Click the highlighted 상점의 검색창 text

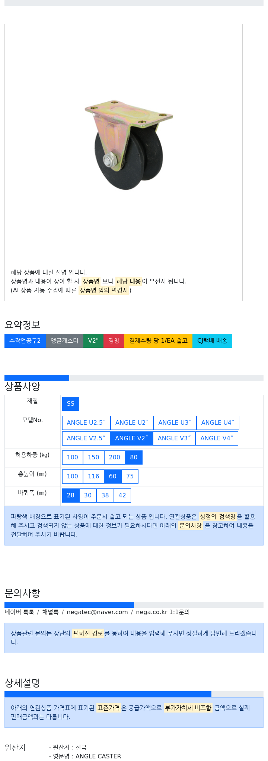pyautogui.click(x=218, y=517)
